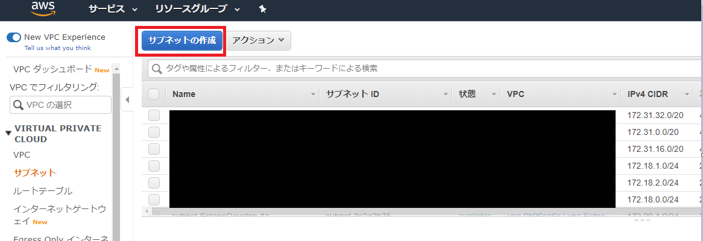703x241 pixels.
Task: Check the row with CIDR 172.31.0.0/20
Action: (154, 132)
